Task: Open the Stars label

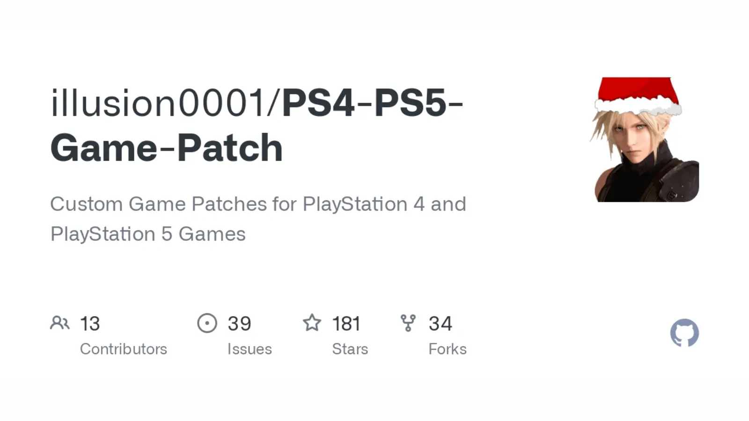Action: (x=350, y=349)
